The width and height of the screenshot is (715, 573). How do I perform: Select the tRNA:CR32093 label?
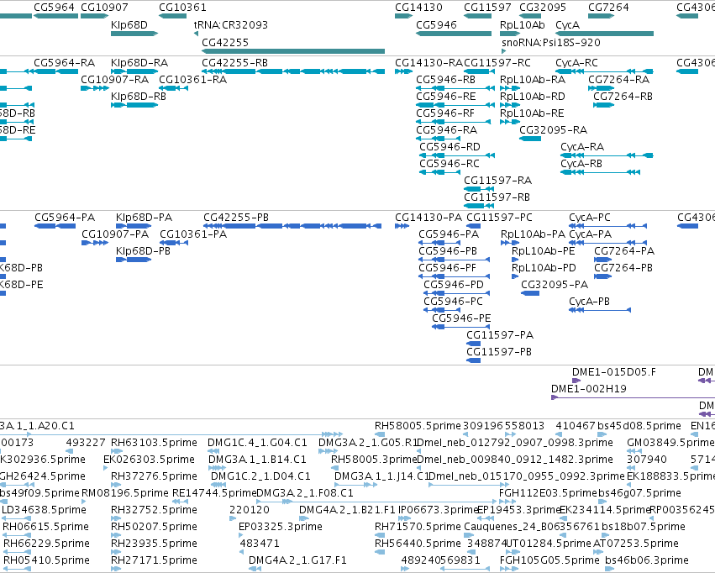coord(231,24)
